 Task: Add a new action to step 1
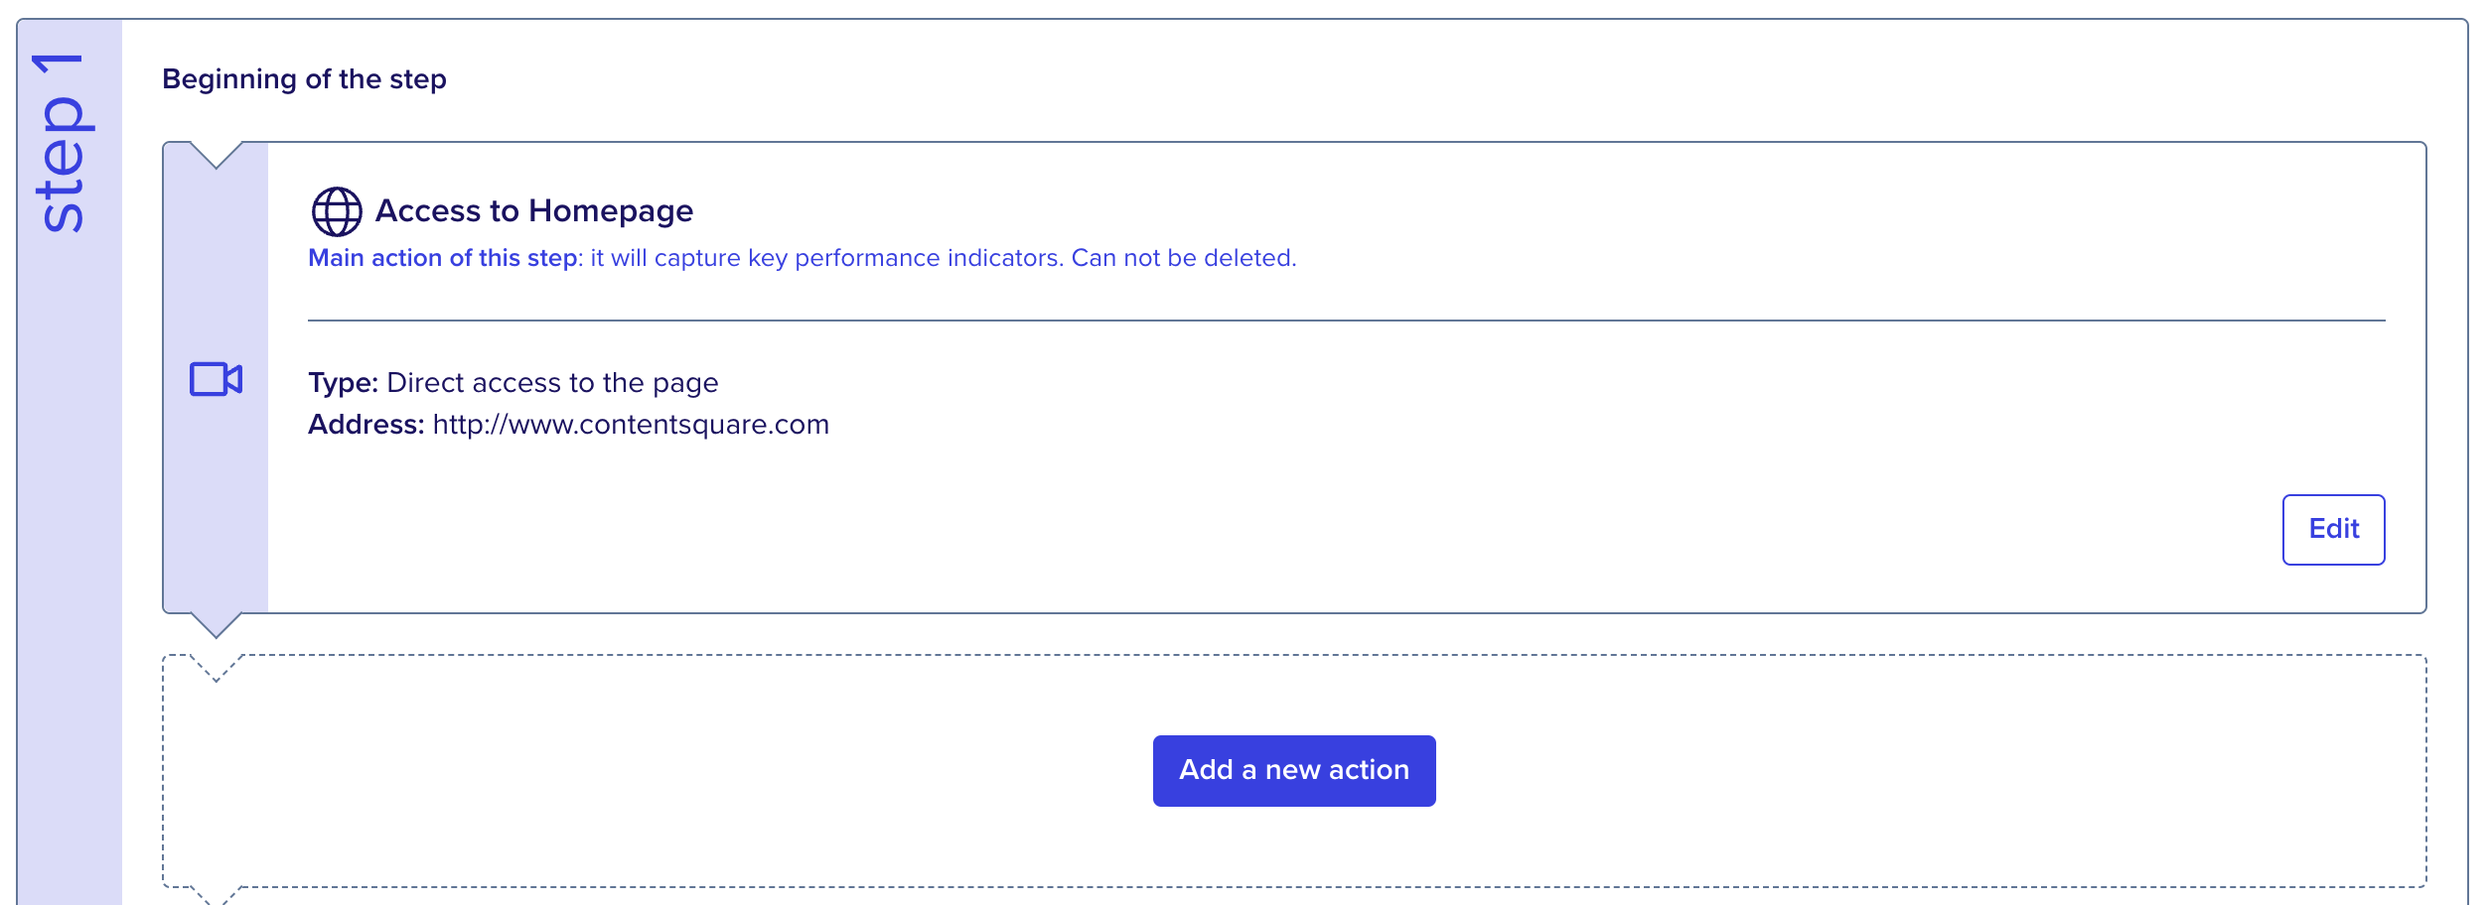(1294, 771)
